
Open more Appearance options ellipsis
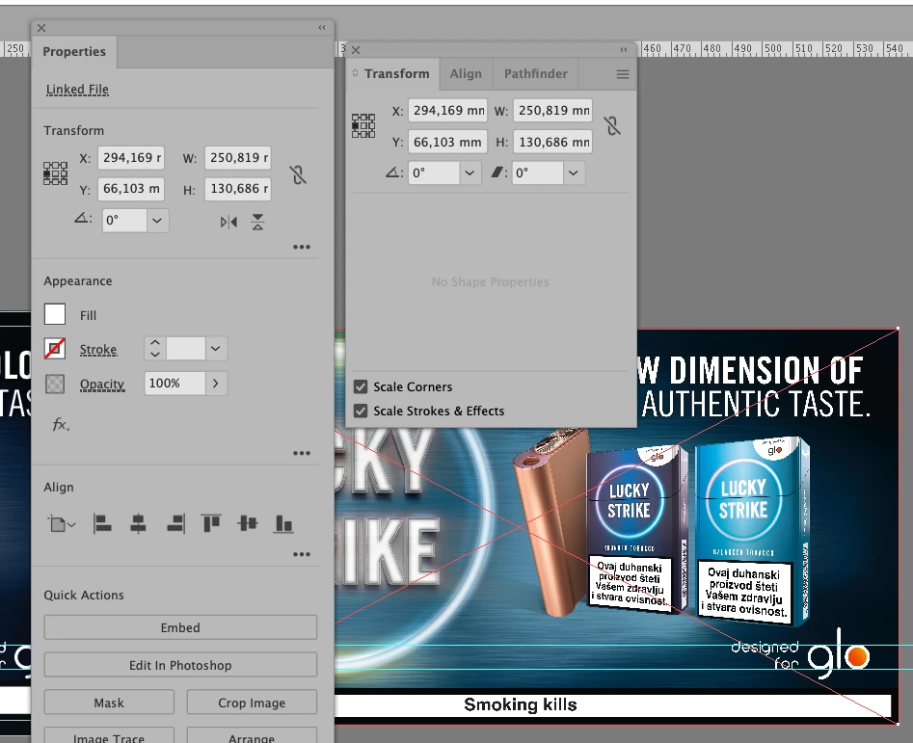point(302,453)
